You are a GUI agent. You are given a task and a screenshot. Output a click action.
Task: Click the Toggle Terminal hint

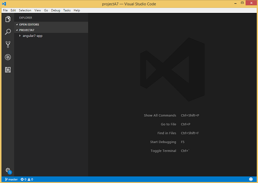(x=163, y=151)
